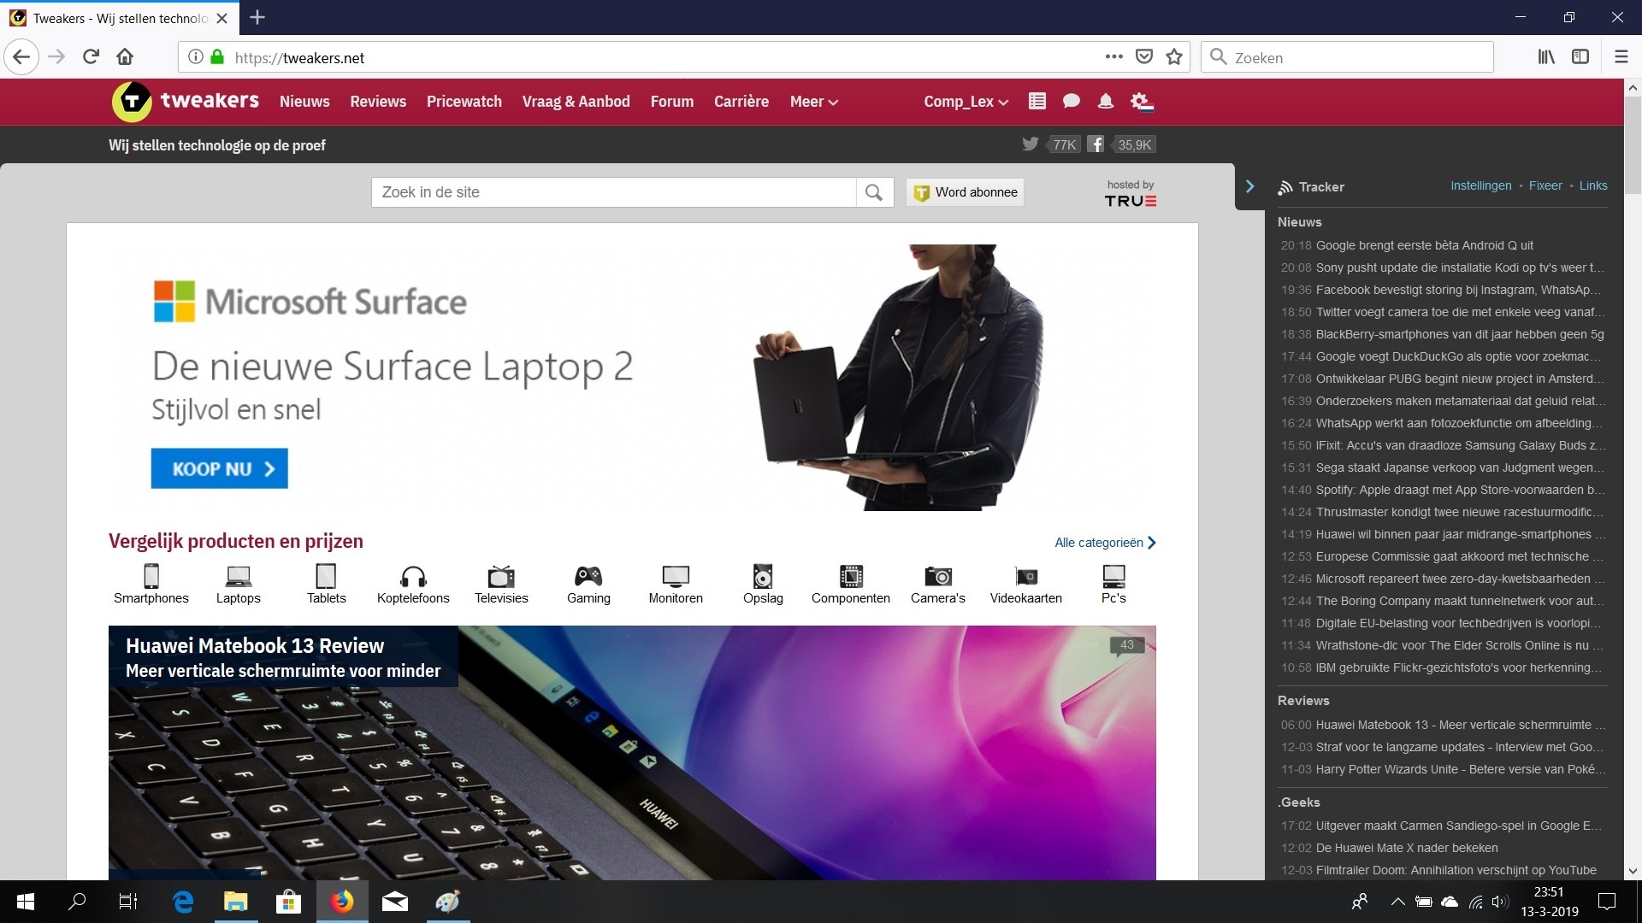Image resolution: width=1642 pixels, height=923 pixels.
Task: Open Tracker Instellingen link
Action: point(1480,185)
